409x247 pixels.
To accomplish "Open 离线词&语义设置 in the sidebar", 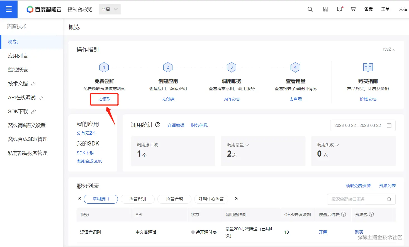I will (x=31, y=125).
